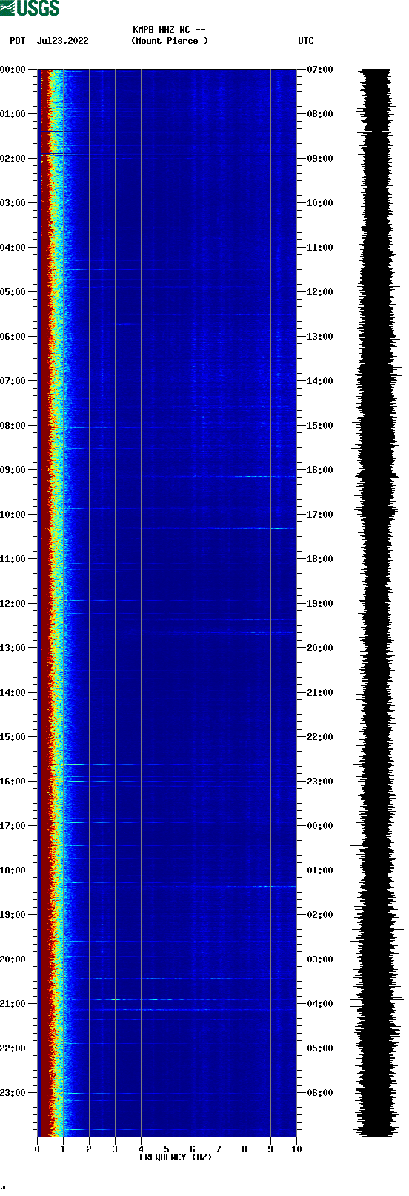Click the 12:00 PDT left-axis label
The image size is (409, 1196).
pyautogui.click(x=13, y=604)
